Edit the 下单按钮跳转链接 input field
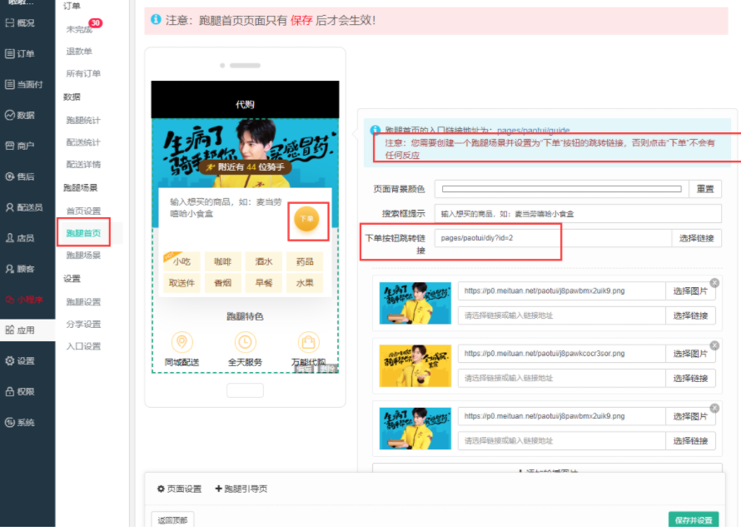Viewport: 741px width, 531px height. [x=554, y=238]
